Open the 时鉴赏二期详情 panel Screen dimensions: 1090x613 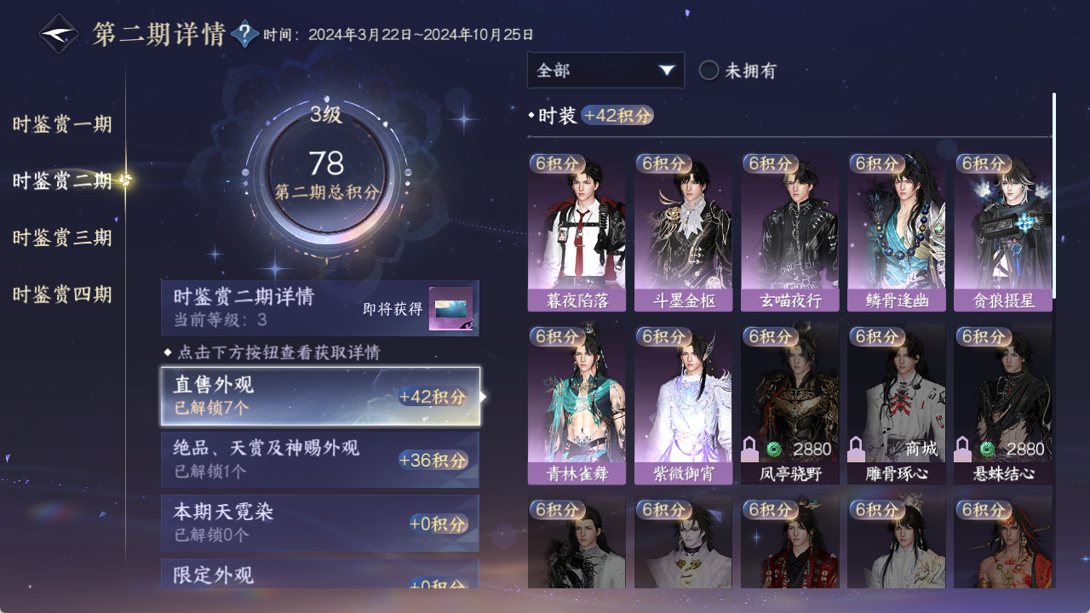coord(320,308)
